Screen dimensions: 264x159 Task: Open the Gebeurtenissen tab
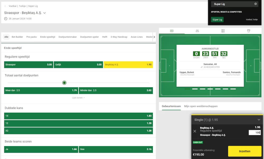(x=171, y=106)
